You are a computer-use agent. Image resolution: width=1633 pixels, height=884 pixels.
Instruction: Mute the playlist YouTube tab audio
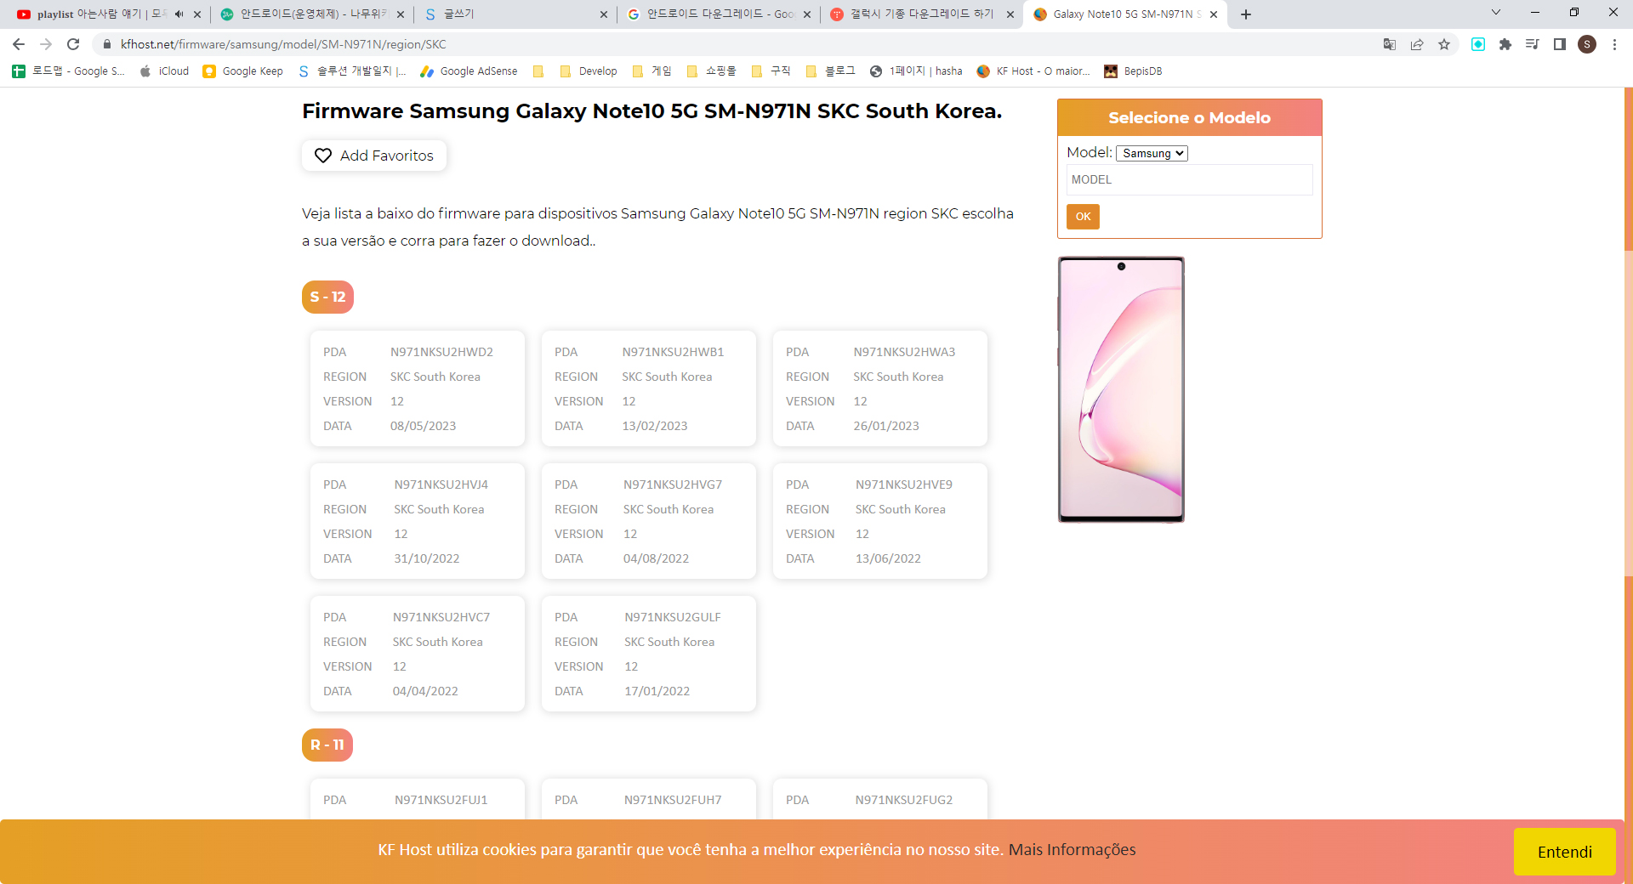[179, 14]
